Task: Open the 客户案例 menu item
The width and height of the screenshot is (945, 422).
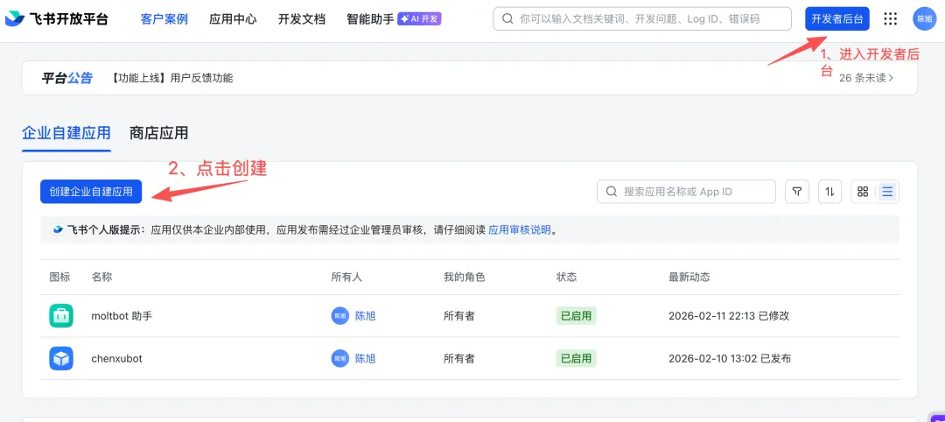Action: tap(164, 18)
